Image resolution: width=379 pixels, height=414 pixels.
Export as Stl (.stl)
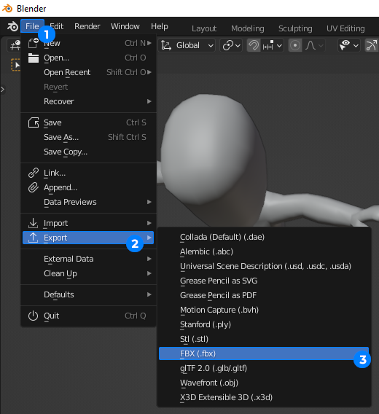click(x=264, y=339)
